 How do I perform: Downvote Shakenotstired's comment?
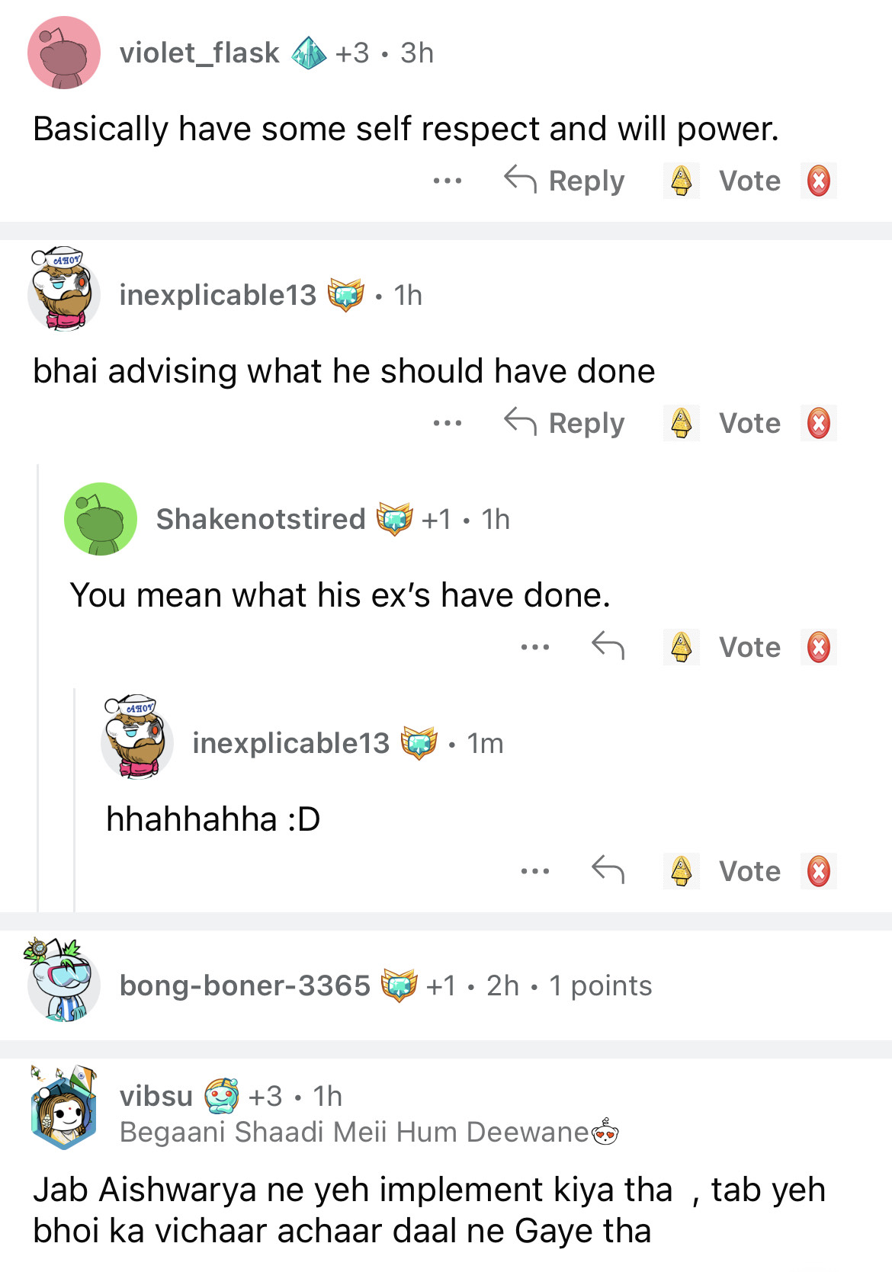[x=818, y=647]
